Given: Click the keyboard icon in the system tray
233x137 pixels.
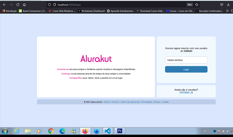Looking at the screenshot, I should point(205,131).
